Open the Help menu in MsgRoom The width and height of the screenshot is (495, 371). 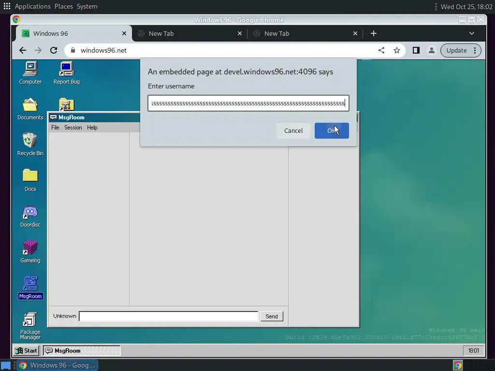pos(92,128)
